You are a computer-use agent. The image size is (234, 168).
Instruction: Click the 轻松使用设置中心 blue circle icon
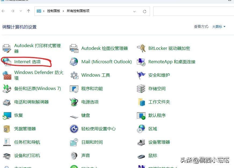(74, 129)
